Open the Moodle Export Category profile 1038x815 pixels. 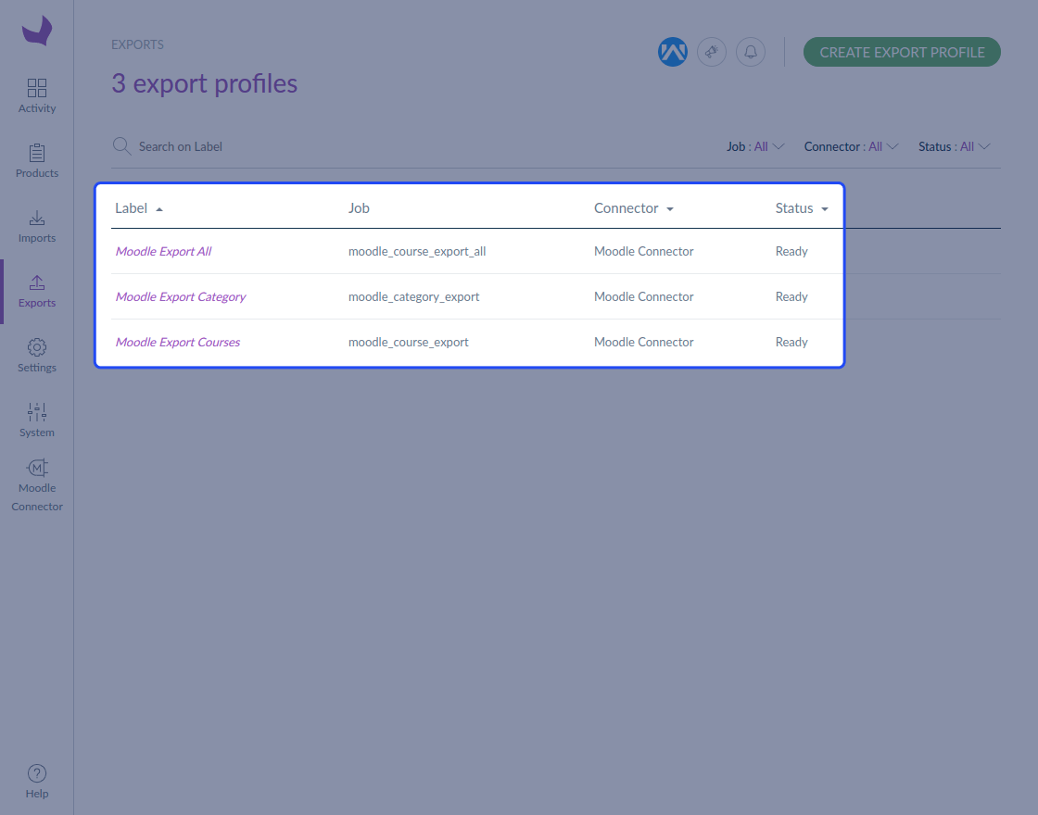click(x=181, y=297)
